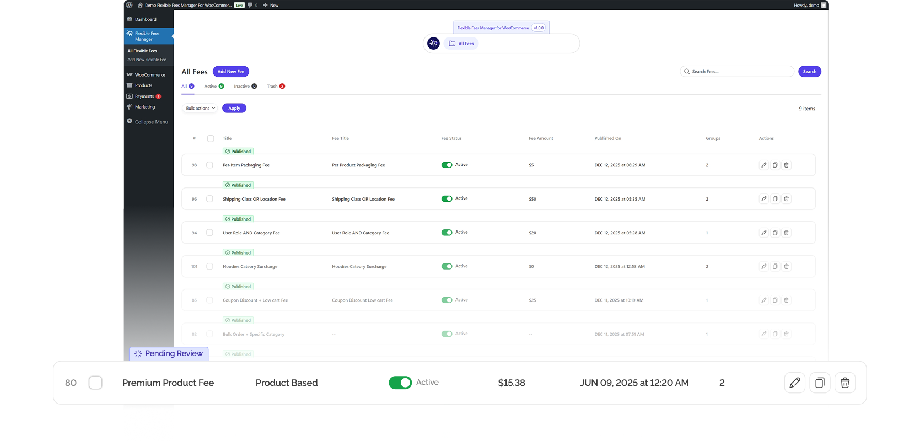Check the Premium Product Fee row checkbox
Image resolution: width=920 pixels, height=441 pixels.
95,383
